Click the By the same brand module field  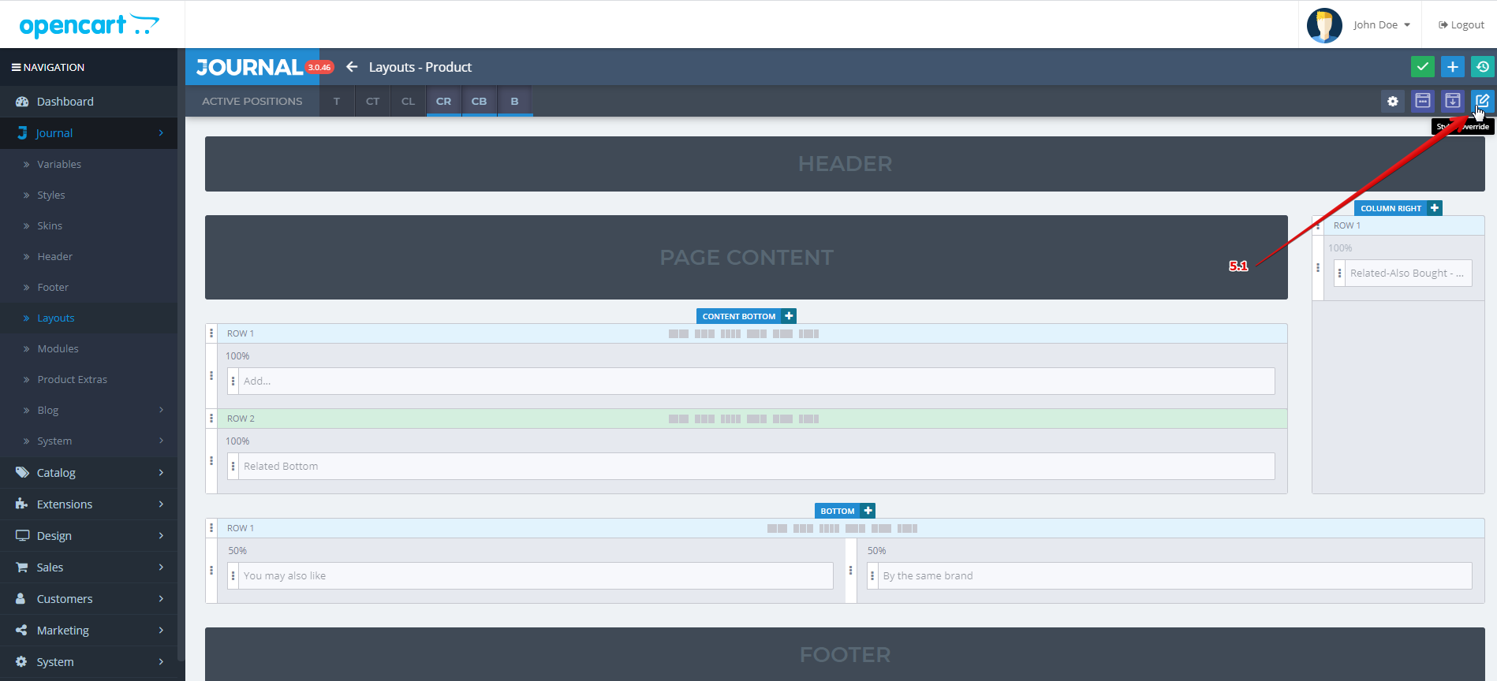pyautogui.click(x=1174, y=575)
